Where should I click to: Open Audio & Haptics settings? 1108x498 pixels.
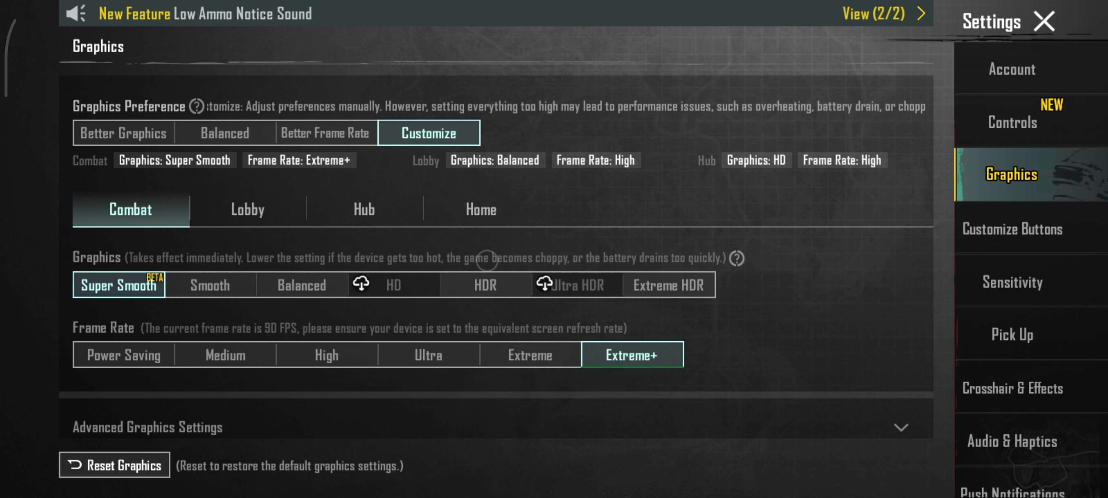pyautogui.click(x=1012, y=441)
